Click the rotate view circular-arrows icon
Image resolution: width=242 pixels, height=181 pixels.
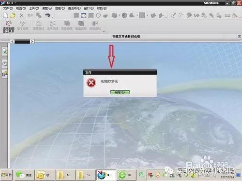pyautogui.click(x=98, y=15)
